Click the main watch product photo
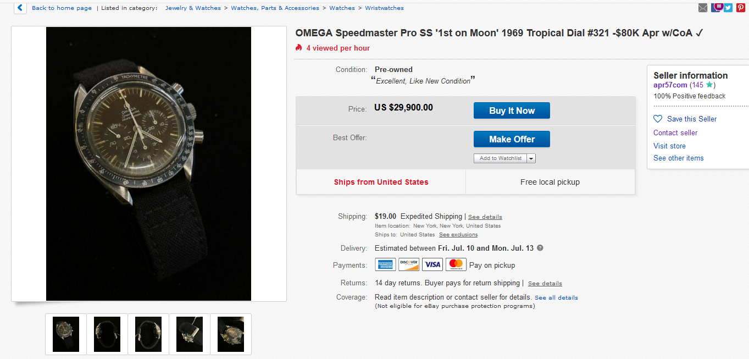This screenshot has height=359, width=749. [148, 164]
